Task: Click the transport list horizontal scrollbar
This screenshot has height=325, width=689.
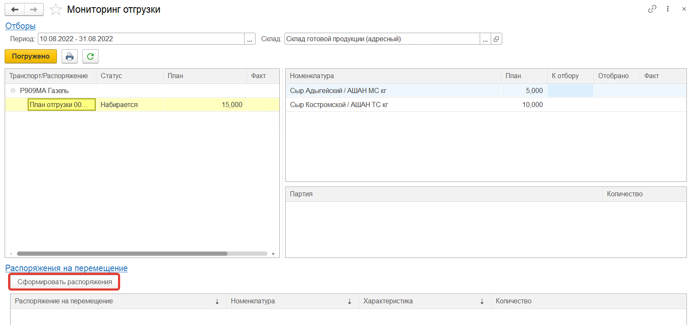Action: pyautogui.click(x=122, y=254)
